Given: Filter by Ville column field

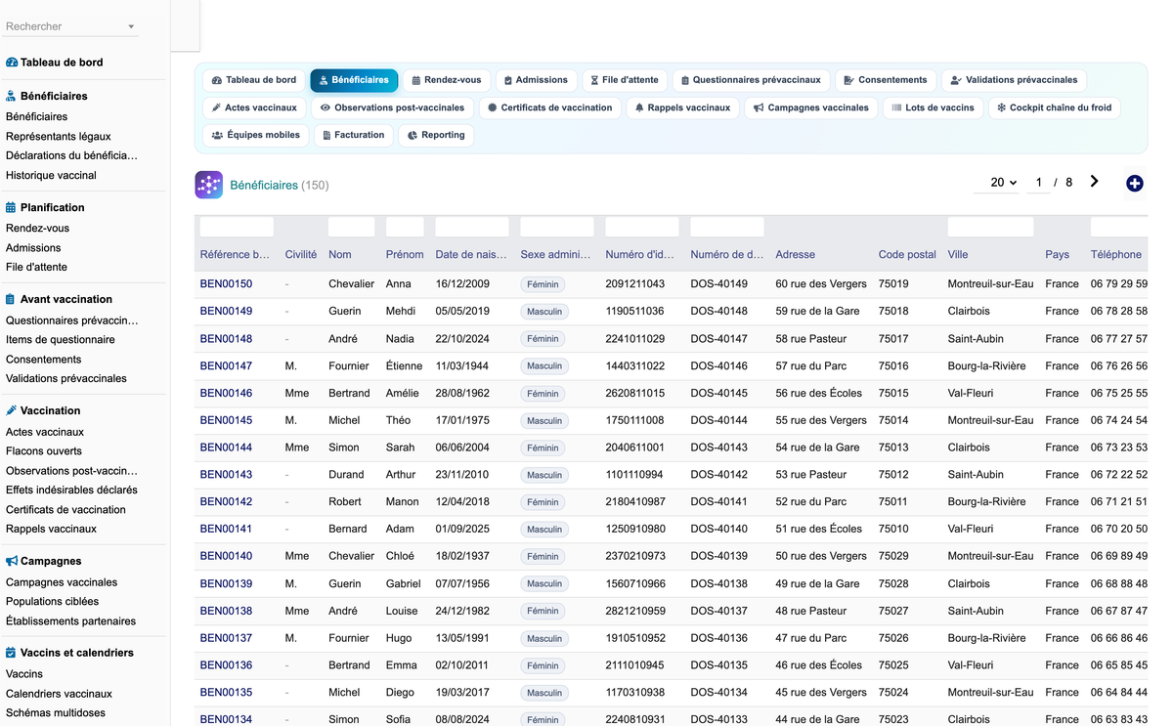Looking at the screenshot, I should pos(990,227).
